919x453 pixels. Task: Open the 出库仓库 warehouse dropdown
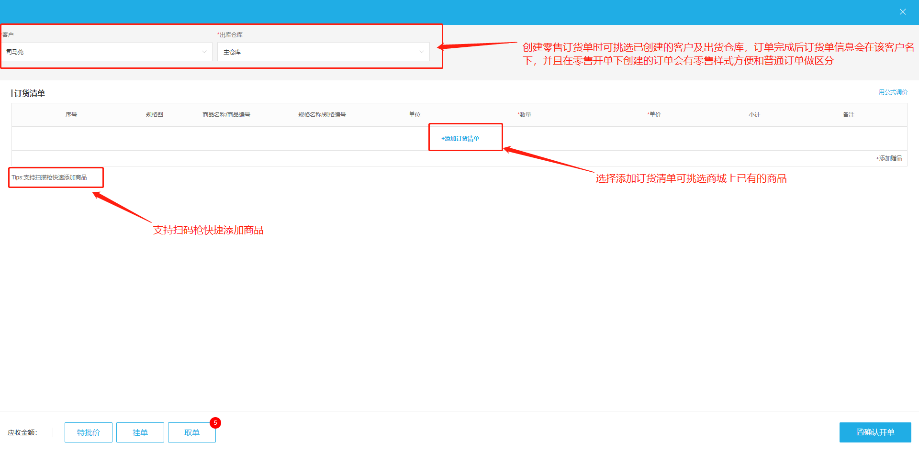[421, 52]
